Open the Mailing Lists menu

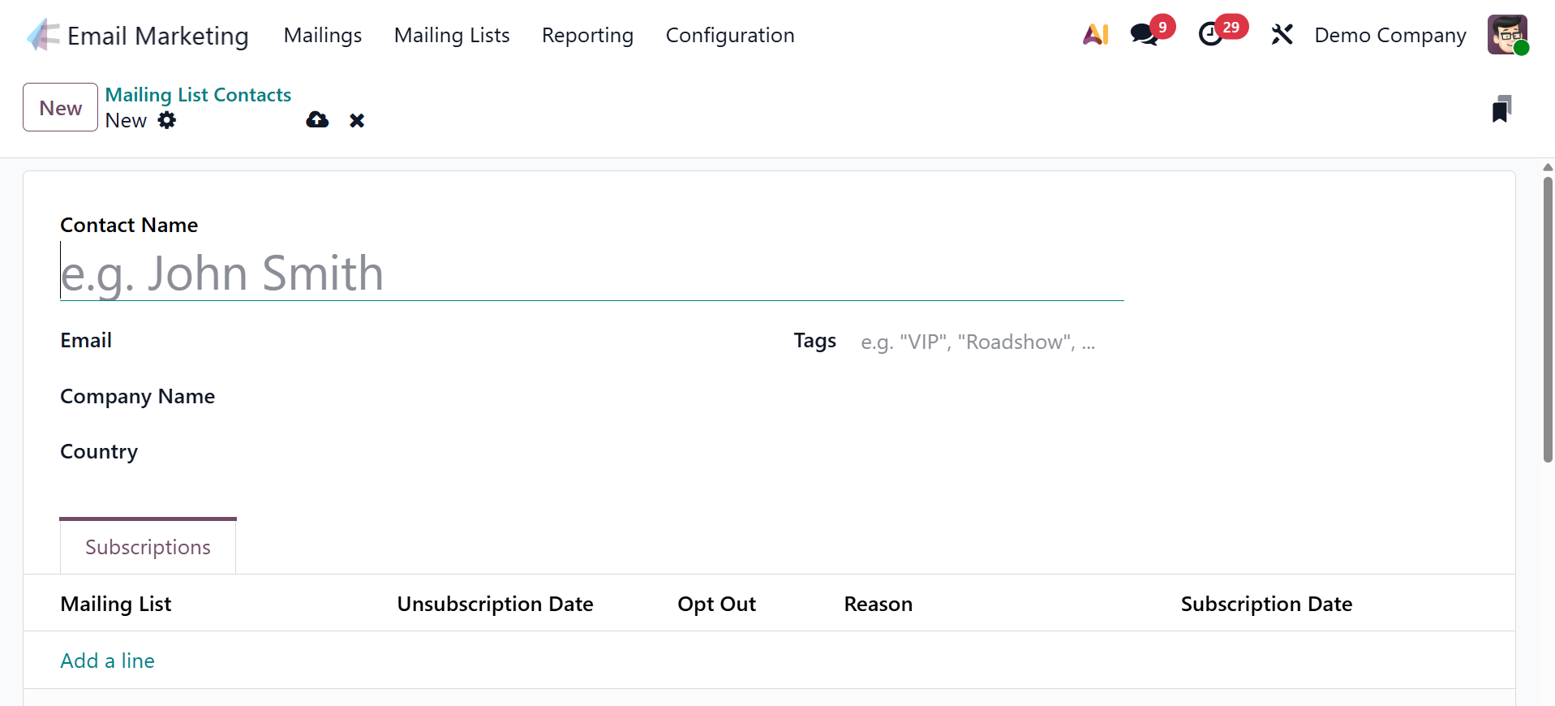click(452, 36)
